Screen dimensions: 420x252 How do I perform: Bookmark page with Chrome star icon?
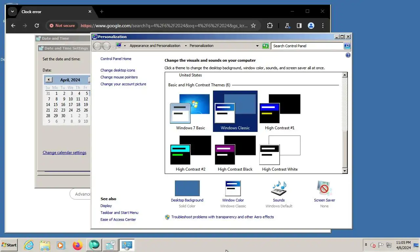click(253, 26)
